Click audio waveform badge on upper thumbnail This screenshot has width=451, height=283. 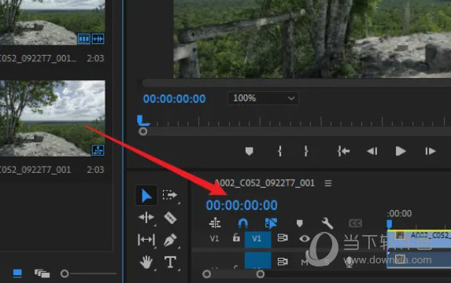98,39
